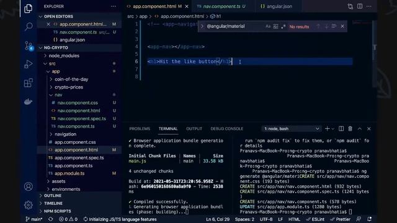
Task: Open the Run and Debug view
Action: click(x=28, y=64)
